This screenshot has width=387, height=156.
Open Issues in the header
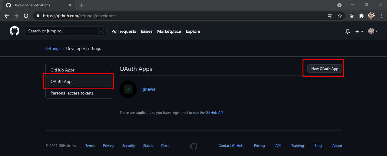coord(147,31)
